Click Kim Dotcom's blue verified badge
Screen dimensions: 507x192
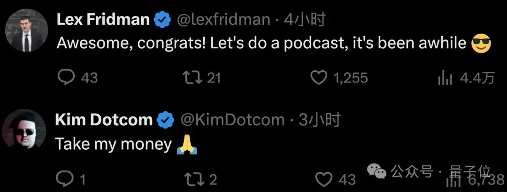click(x=165, y=120)
